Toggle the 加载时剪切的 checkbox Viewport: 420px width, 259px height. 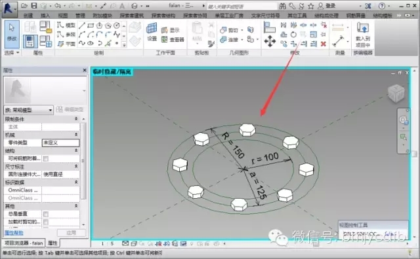click(x=46, y=222)
